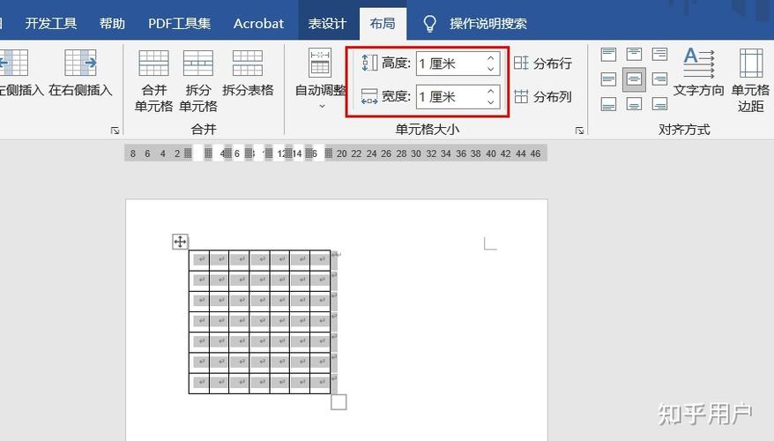Select Align Top Center icon
This screenshot has width=774, height=441.
pyautogui.click(x=634, y=55)
